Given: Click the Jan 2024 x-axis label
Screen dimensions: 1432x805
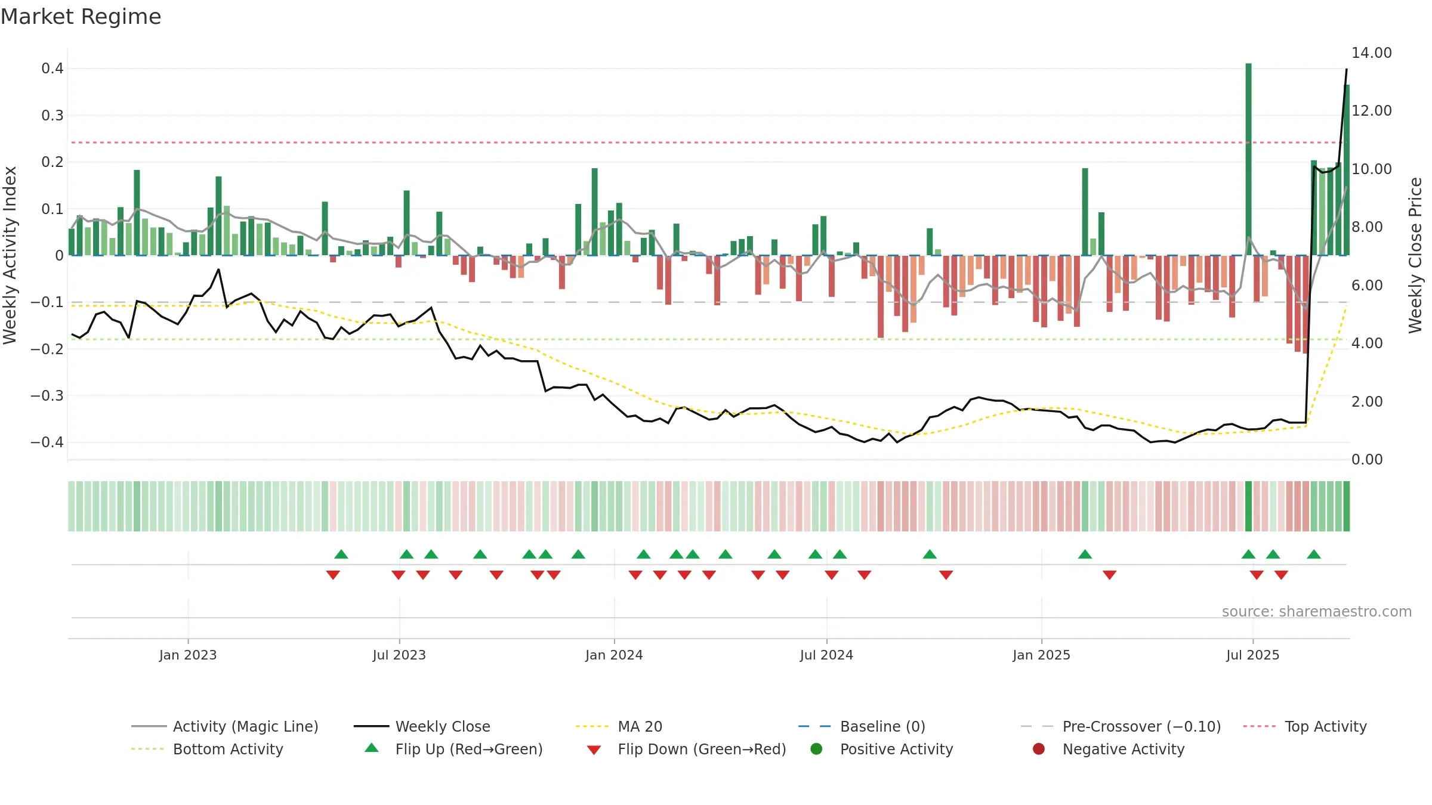Looking at the screenshot, I should 614,655.
